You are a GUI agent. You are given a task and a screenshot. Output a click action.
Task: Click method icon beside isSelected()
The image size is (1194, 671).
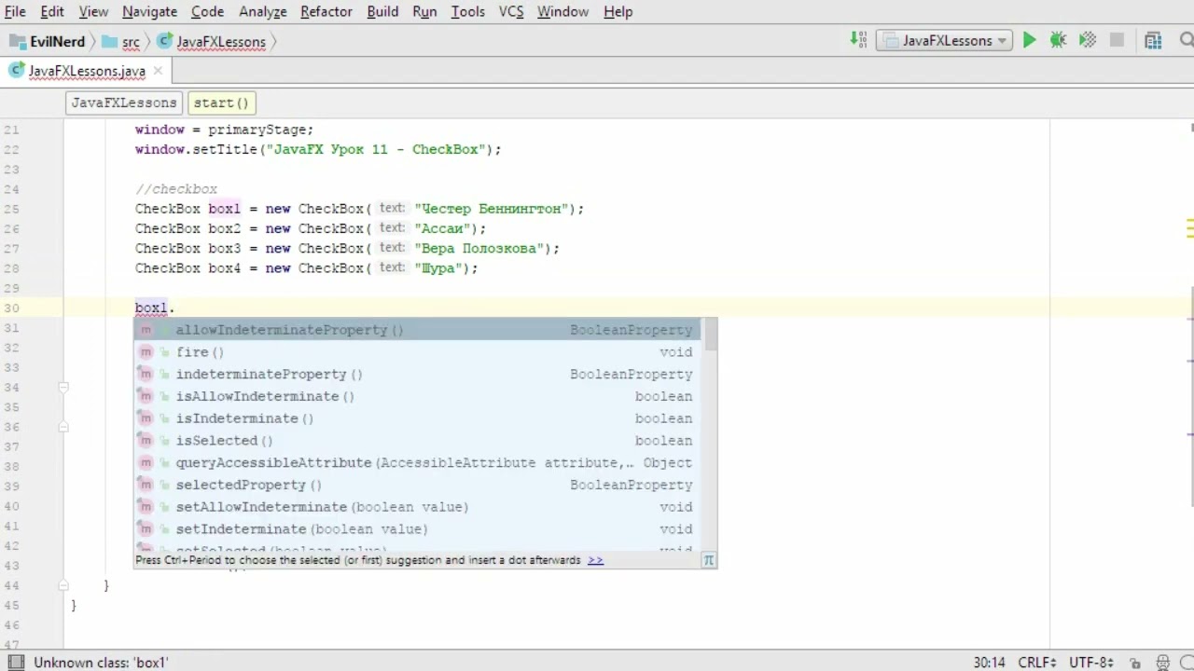click(x=146, y=441)
